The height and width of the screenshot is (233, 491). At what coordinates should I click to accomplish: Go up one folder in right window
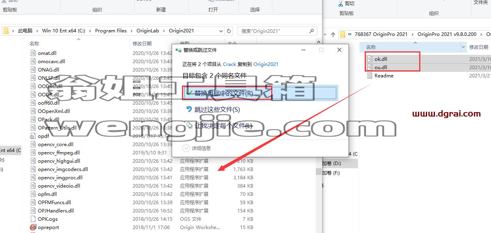coord(333,34)
